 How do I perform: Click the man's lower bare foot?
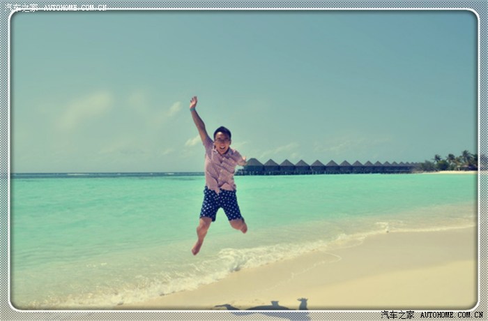(197, 246)
